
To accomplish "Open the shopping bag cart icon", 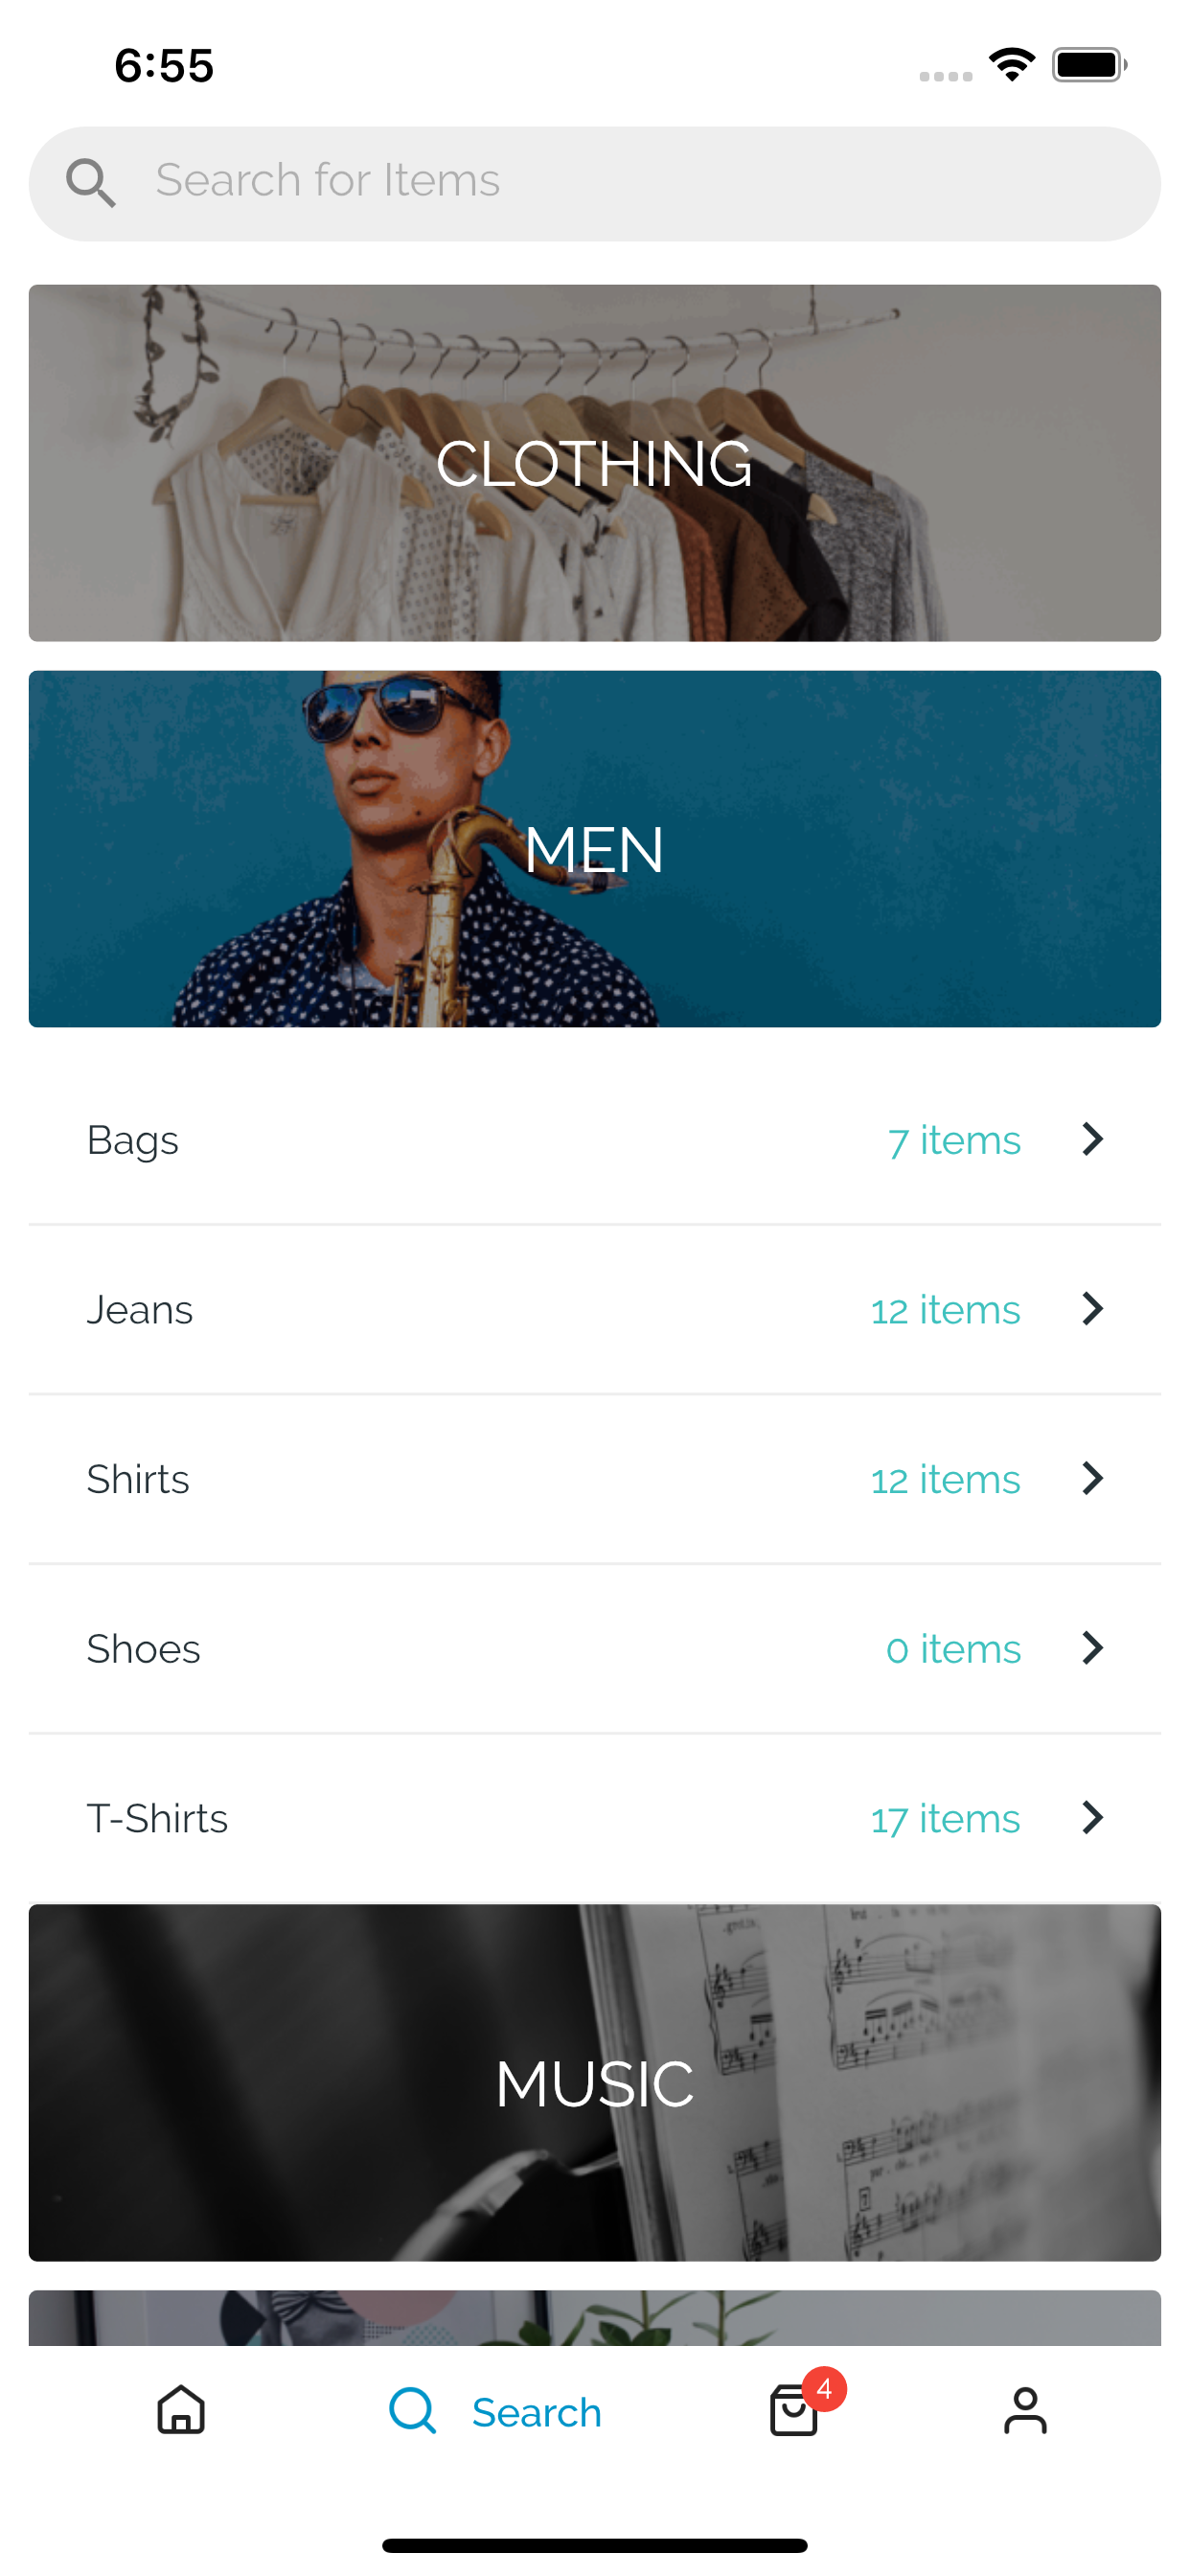I will tap(794, 2410).
